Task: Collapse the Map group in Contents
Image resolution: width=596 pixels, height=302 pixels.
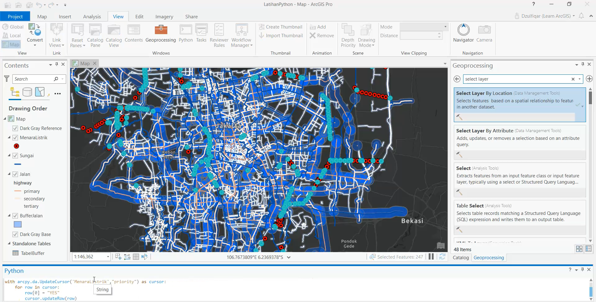Action: (5, 119)
